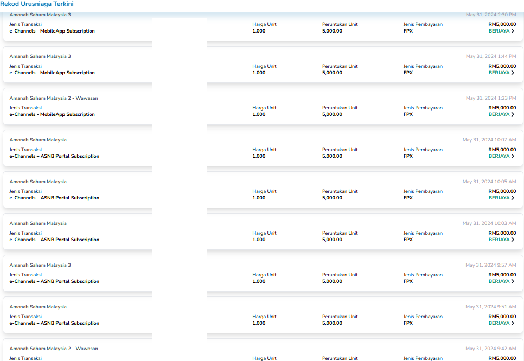Open chevron arrow for the 1:23 PM transaction
The image size is (524, 361).
[513, 114]
